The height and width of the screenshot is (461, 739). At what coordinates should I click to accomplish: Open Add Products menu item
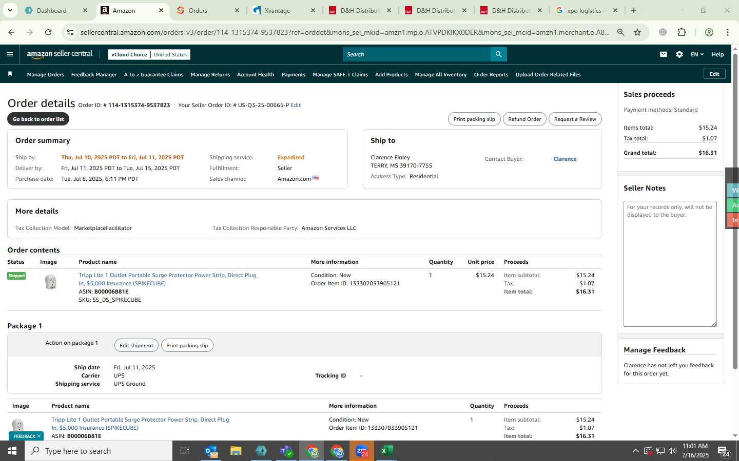click(x=392, y=75)
